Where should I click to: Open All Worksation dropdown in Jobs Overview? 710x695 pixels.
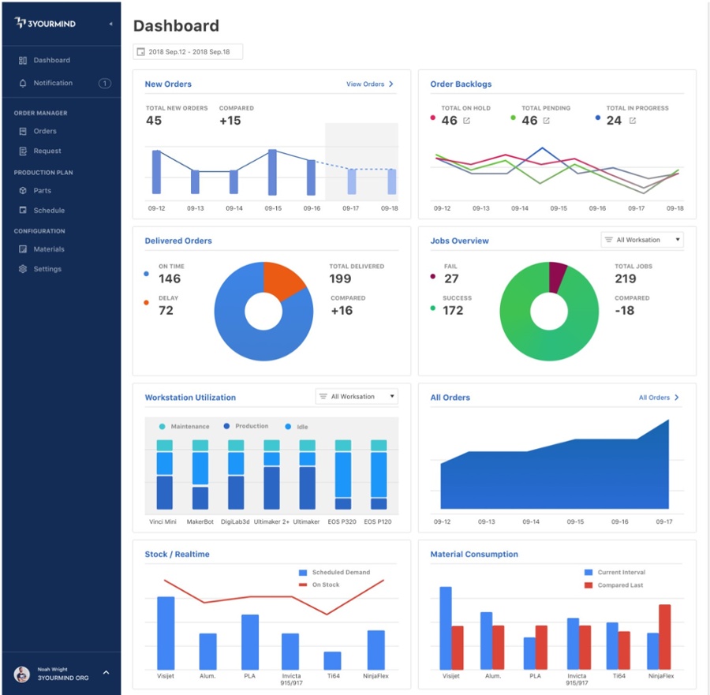tap(641, 240)
